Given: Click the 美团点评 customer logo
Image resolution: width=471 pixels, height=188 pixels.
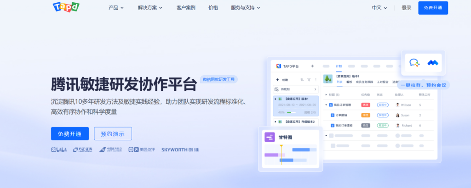Looking at the screenshot, I should 142,149.
